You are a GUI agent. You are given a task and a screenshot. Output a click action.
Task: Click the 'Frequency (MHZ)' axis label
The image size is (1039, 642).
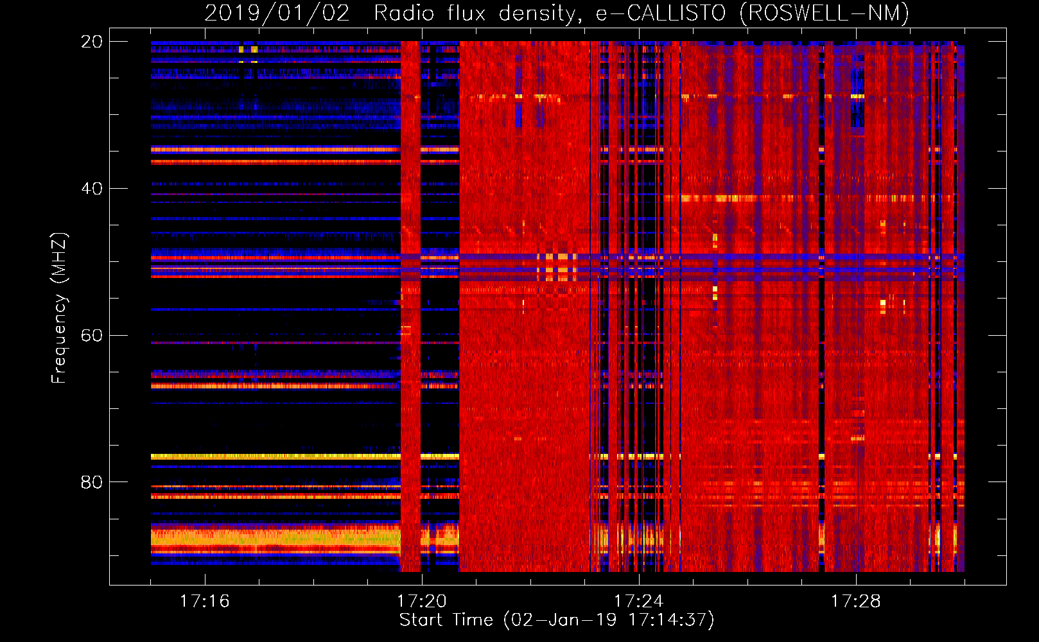click(x=59, y=308)
